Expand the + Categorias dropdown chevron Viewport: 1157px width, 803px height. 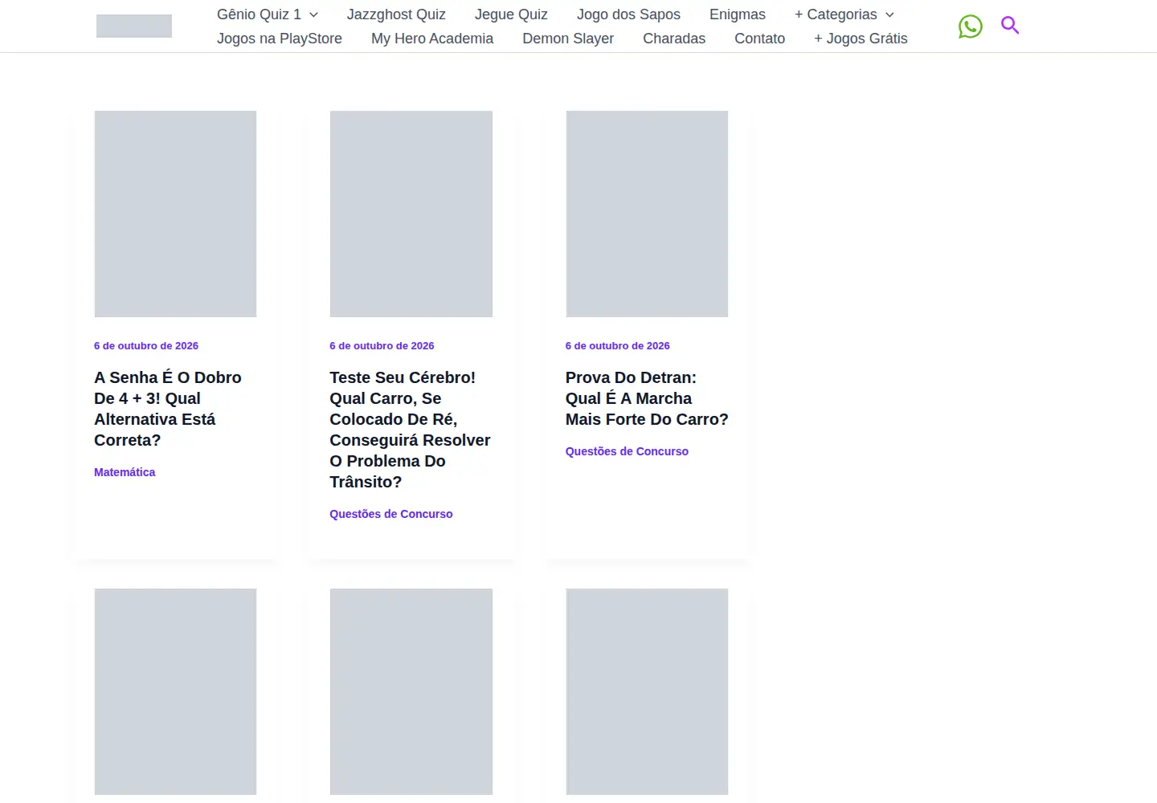click(x=889, y=15)
